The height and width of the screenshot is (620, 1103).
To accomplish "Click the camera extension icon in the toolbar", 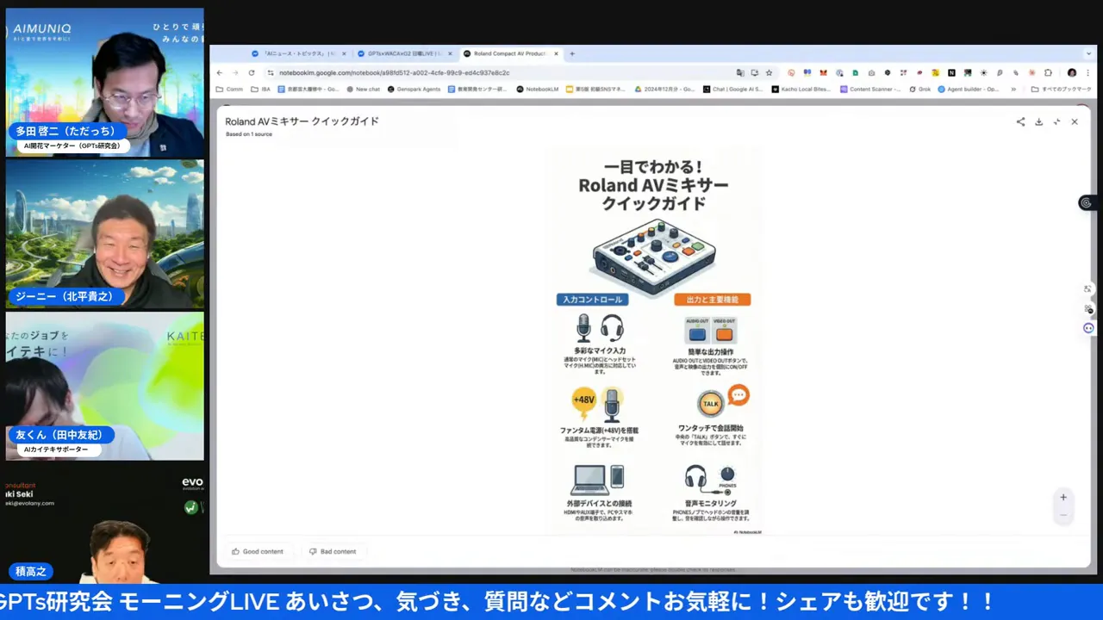I will click(x=870, y=72).
